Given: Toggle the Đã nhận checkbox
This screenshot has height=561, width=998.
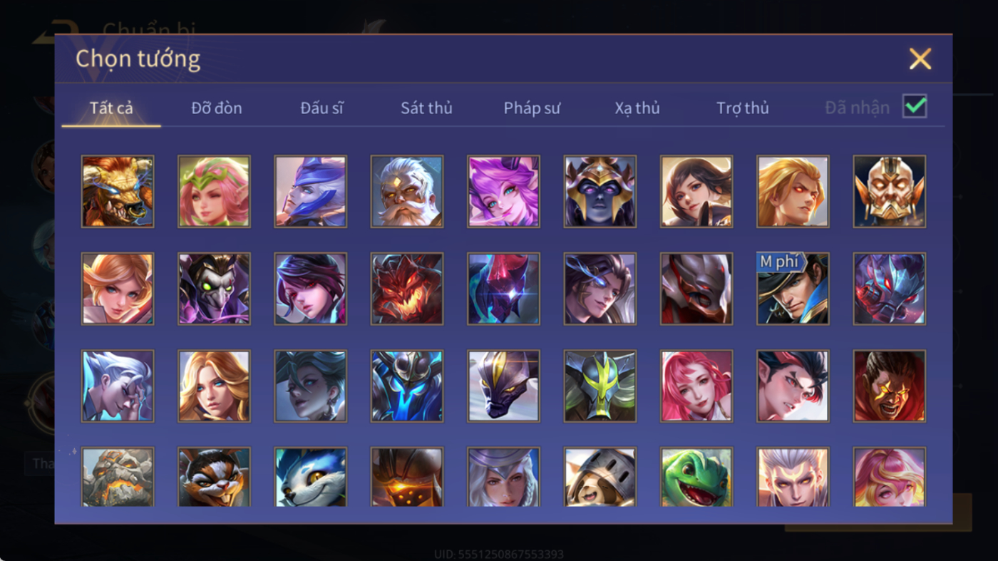Looking at the screenshot, I should click(915, 107).
